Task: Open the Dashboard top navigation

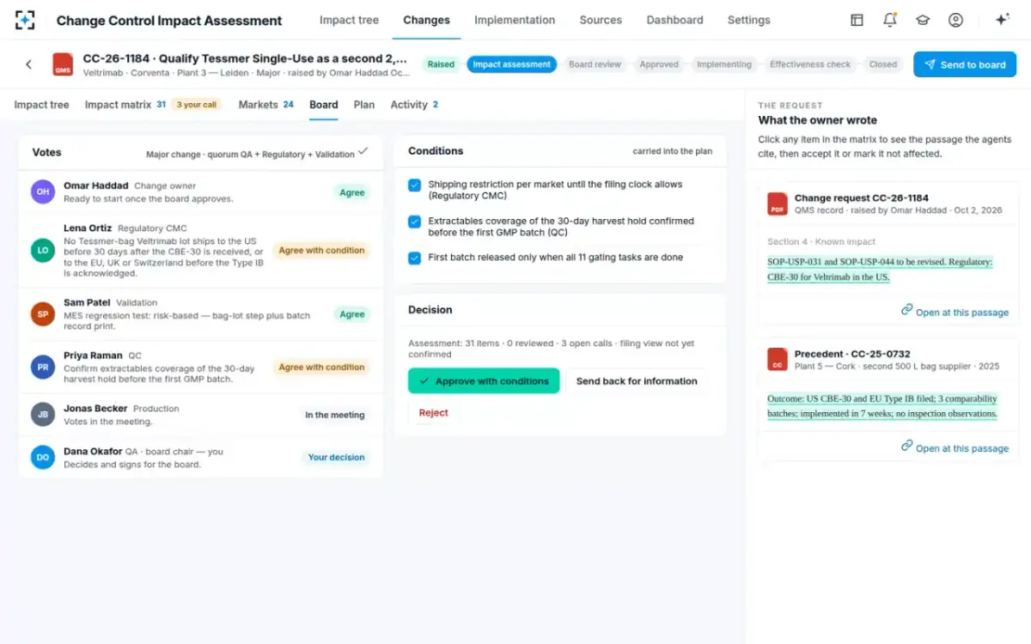Action: click(x=674, y=20)
